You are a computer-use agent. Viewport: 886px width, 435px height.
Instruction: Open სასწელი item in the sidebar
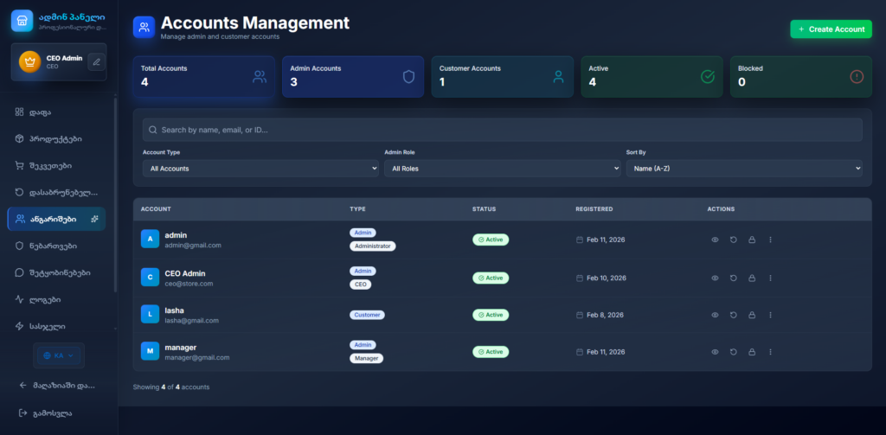click(x=56, y=326)
